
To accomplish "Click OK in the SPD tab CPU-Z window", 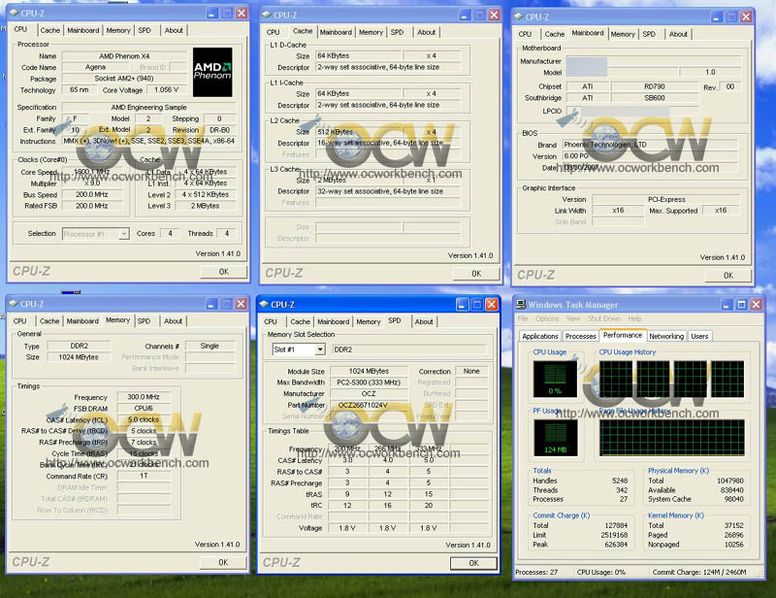I will click(x=473, y=563).
